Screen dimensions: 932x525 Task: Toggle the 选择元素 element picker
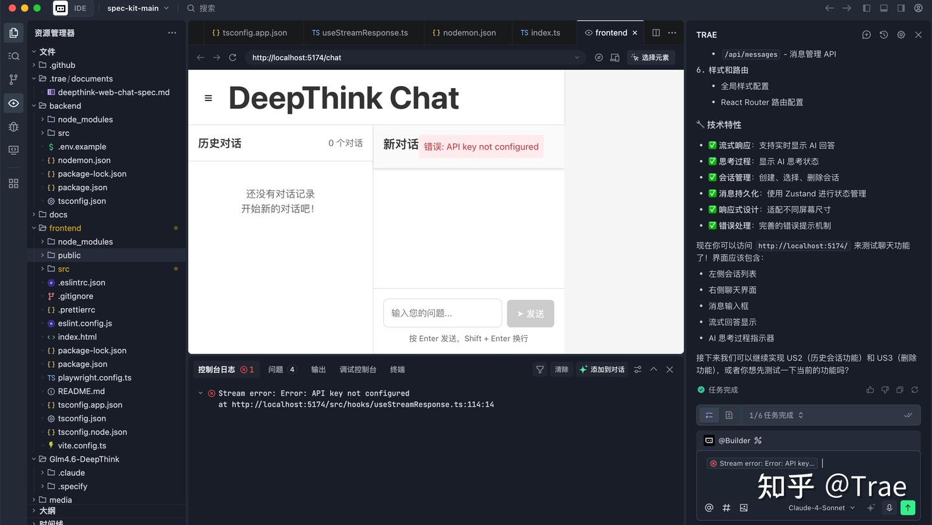650,57
